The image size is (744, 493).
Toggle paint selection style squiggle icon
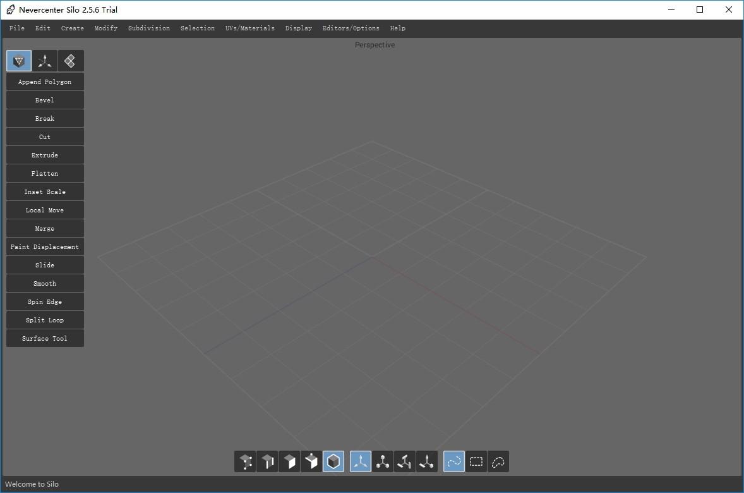(454, 461)
